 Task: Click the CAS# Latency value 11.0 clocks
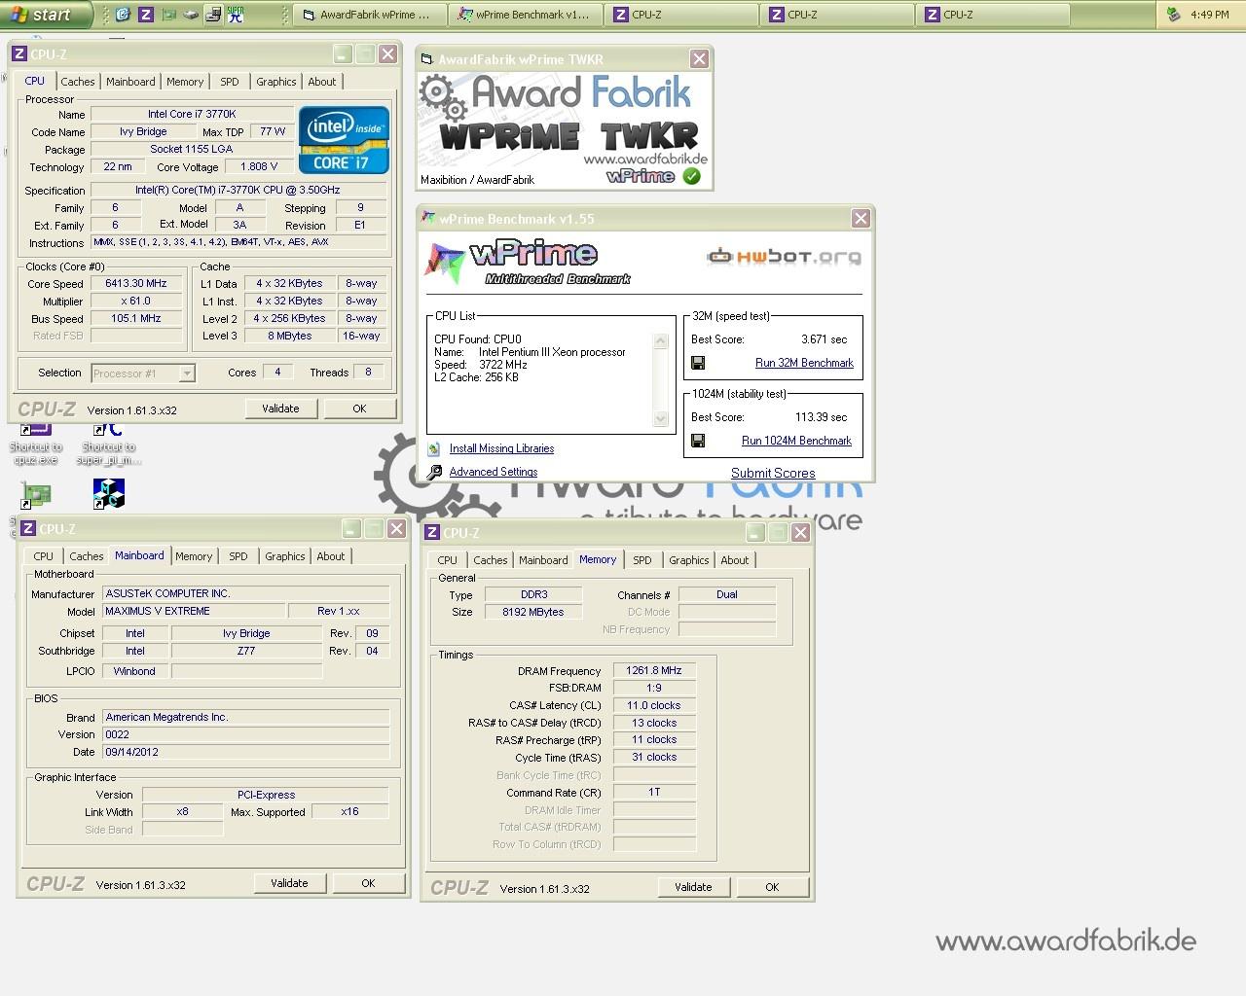pos(654,706)
